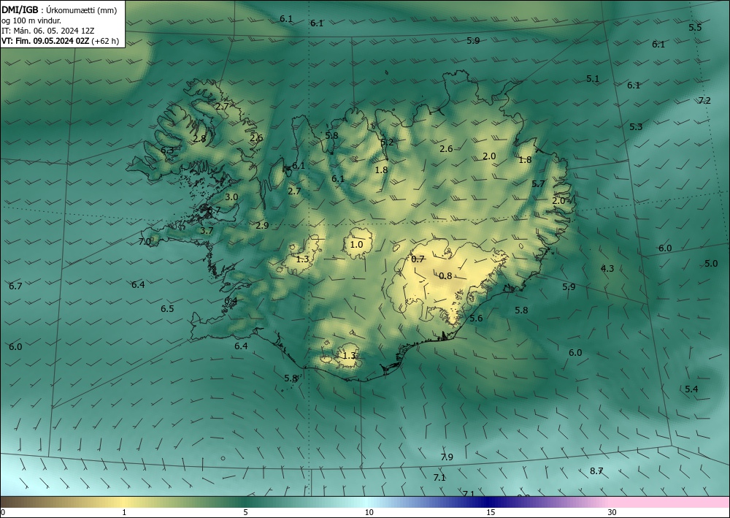Pick the pale yellow band of the colour scale
The height and width of the screenshot is (518, 730).
(123, 502)
